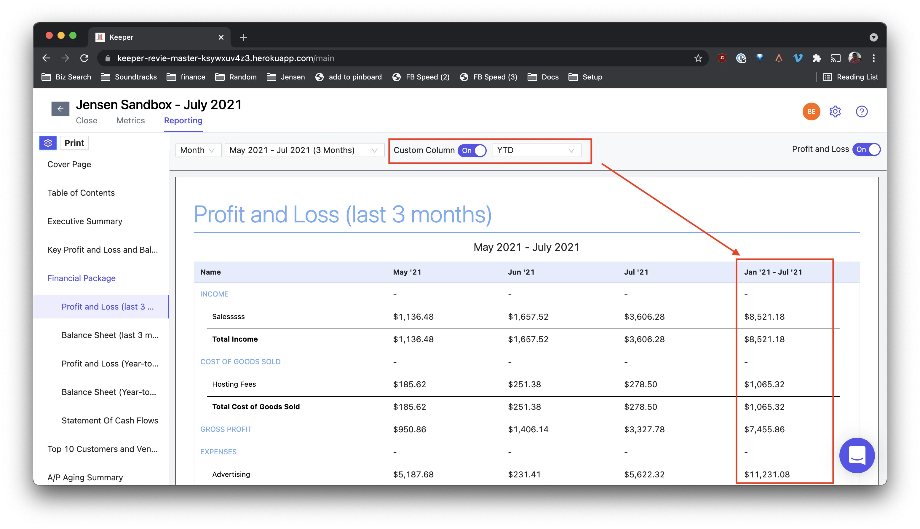Screen dimensions: 920x529
Task: Click the Cast screen icon in toolbar
Action: pyautogui.click(x=836, y=58)
